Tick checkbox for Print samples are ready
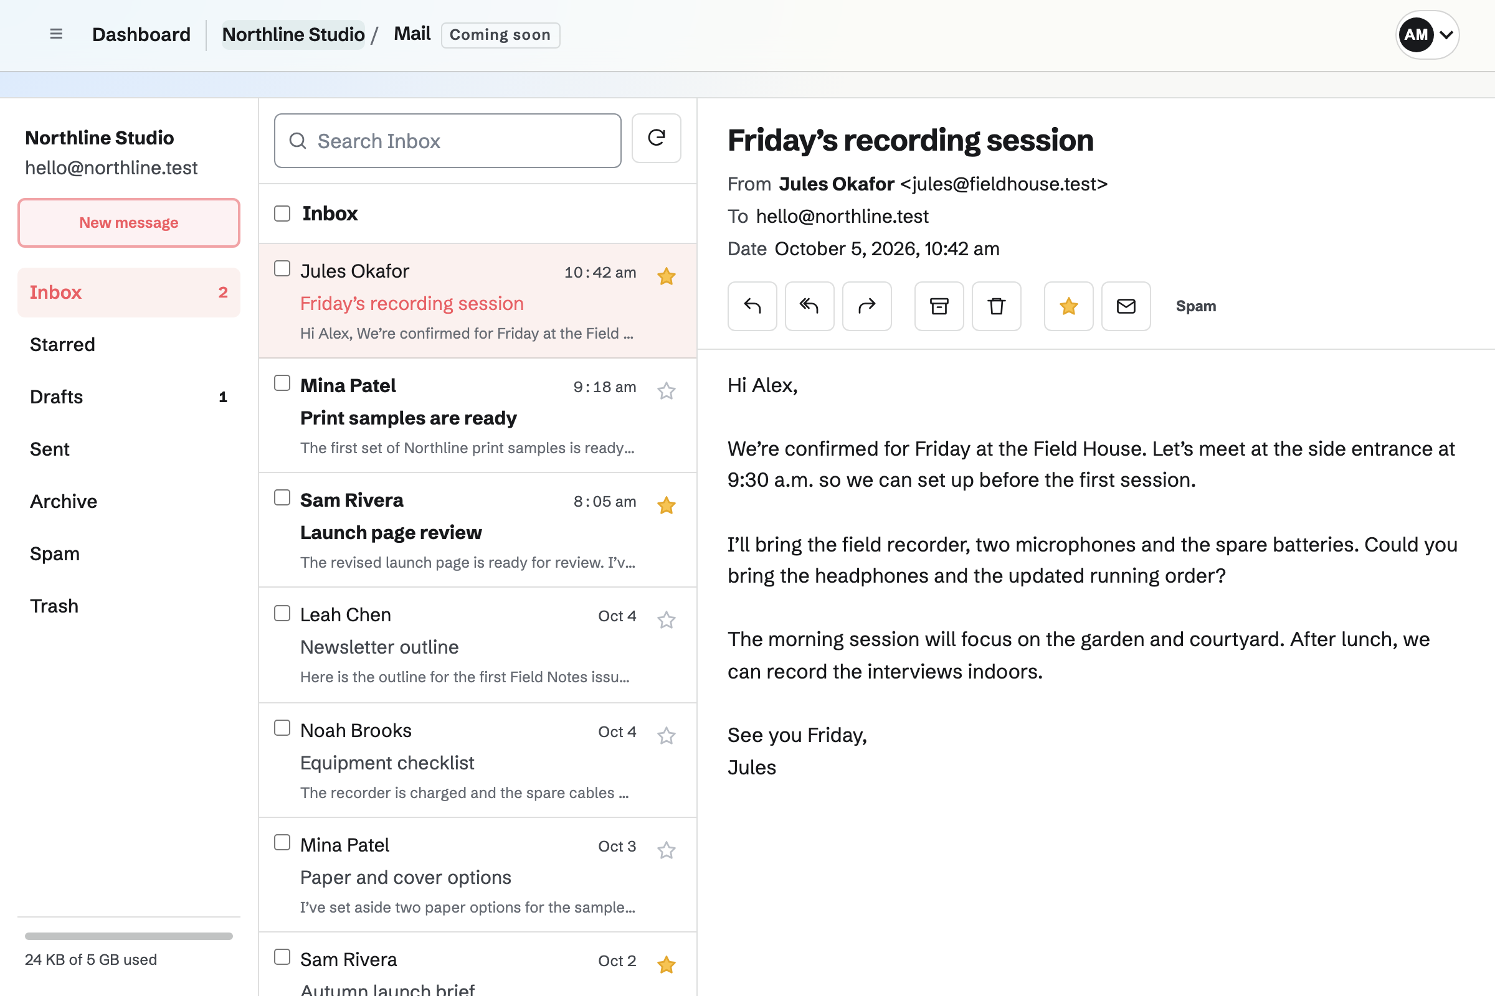Viewport: 1495px width, 996px height. pos(282,383)
